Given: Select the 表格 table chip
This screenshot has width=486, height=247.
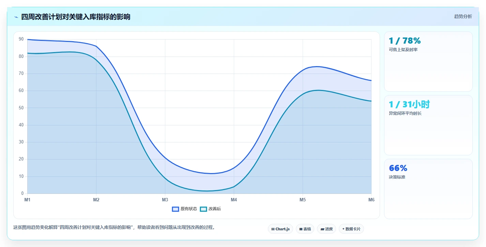Looking at the screenshot, I should (305, 229).
